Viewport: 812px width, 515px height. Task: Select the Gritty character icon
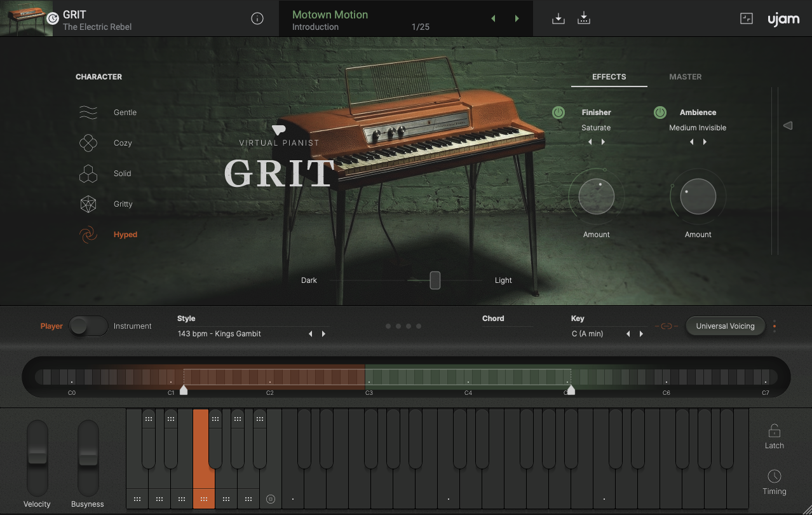(x=88, y=204)
